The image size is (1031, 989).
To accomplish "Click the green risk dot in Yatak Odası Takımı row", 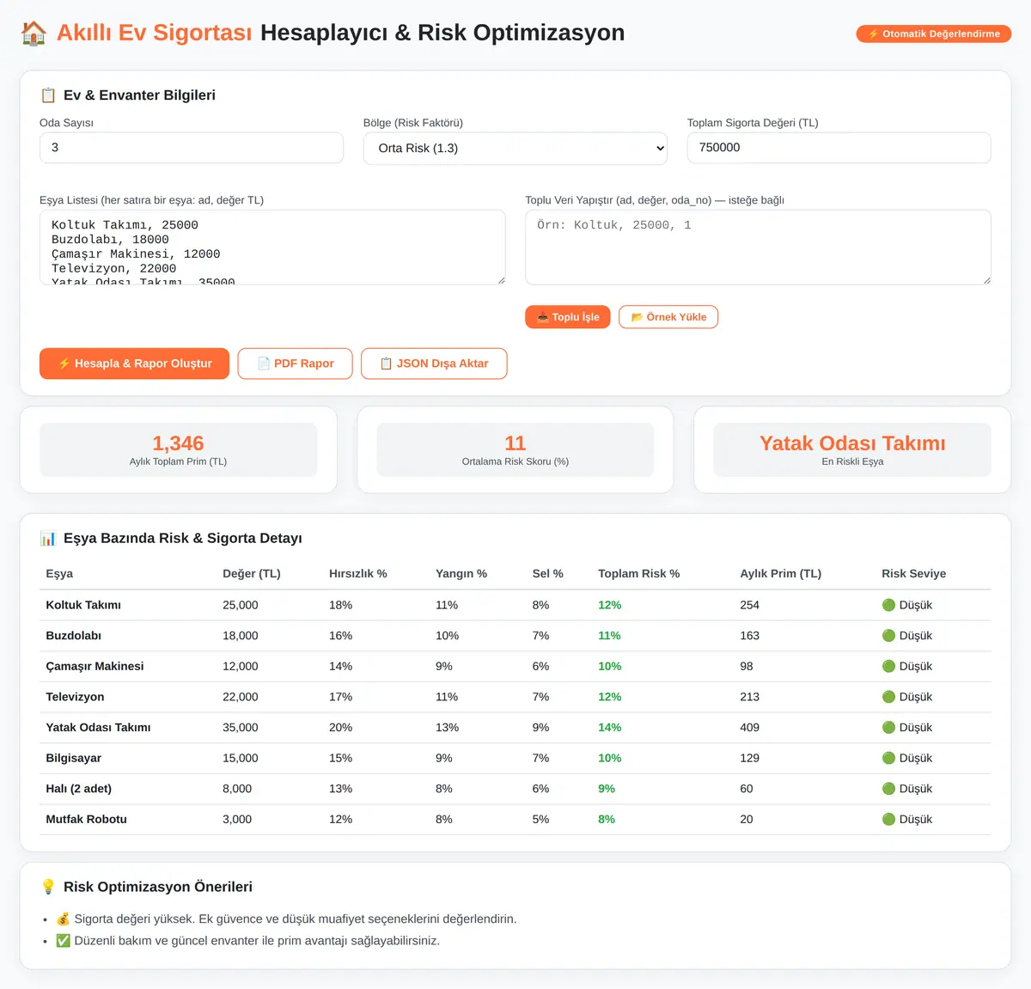I will pos(889,728).
